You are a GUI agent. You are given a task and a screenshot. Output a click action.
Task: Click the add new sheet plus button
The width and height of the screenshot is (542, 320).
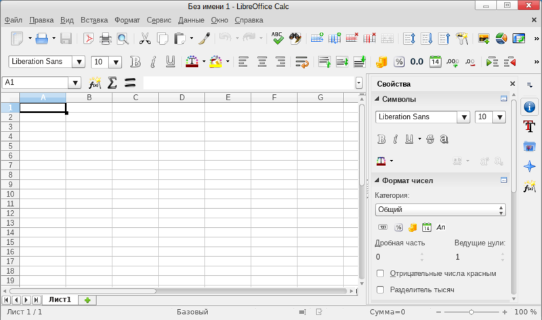[x=87, y=300]
